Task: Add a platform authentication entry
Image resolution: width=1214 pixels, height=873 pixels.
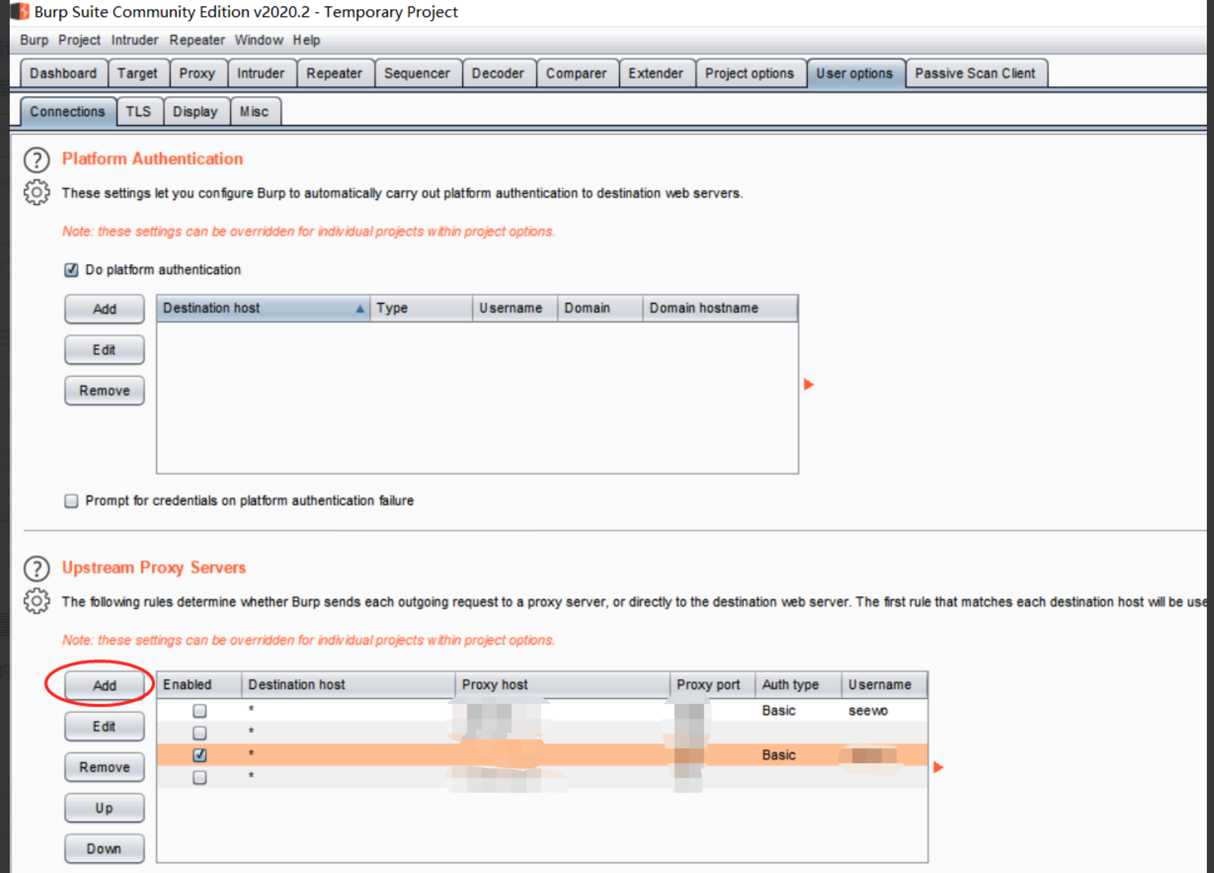Action: coord(104,309)
